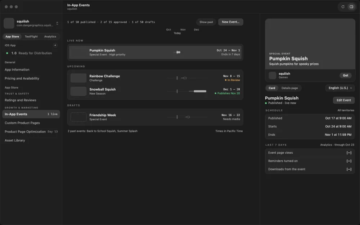This screenshot has width=360, height=225.
Task: Click the Rainbow Challenge thumbnail
Action: tap(78, 78)
